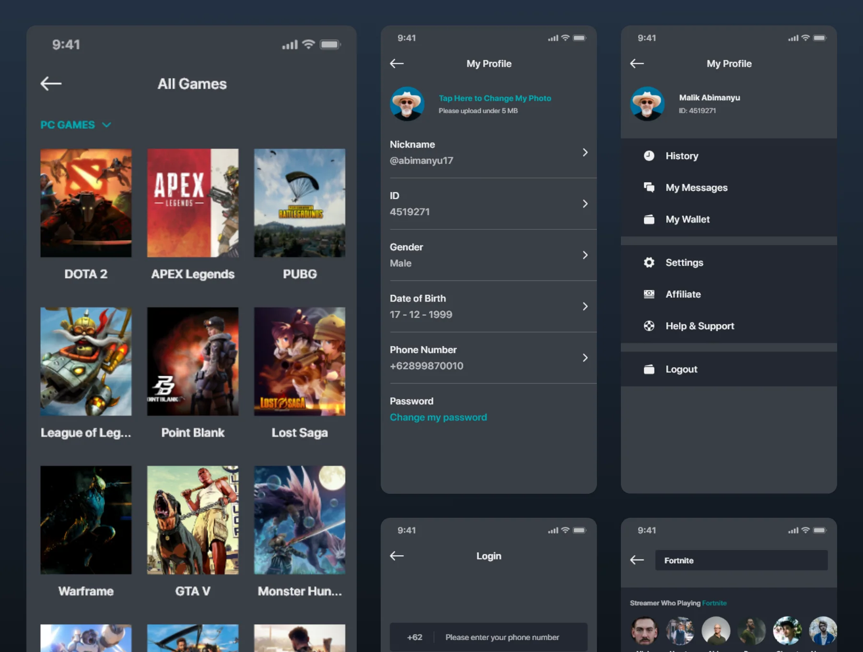Open the PUBG game cover

(300, 203)
